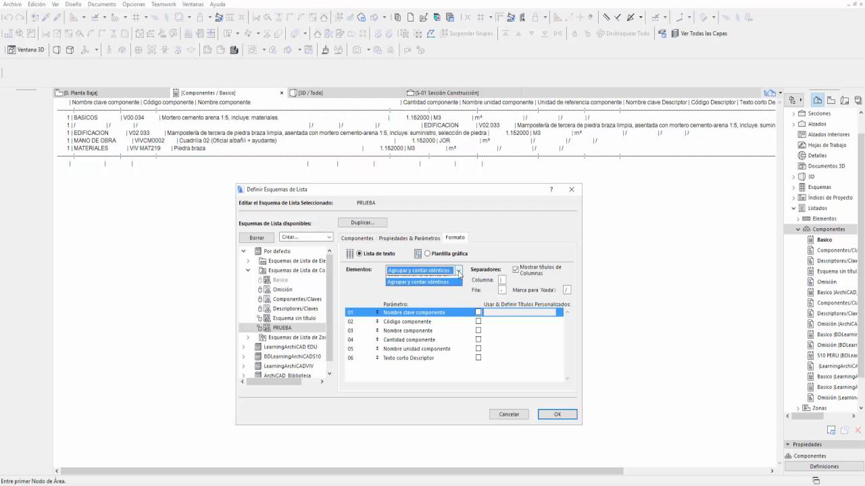Collapse Componentes node in navigator
The image size is (865, 486).
tap(798, 230)
